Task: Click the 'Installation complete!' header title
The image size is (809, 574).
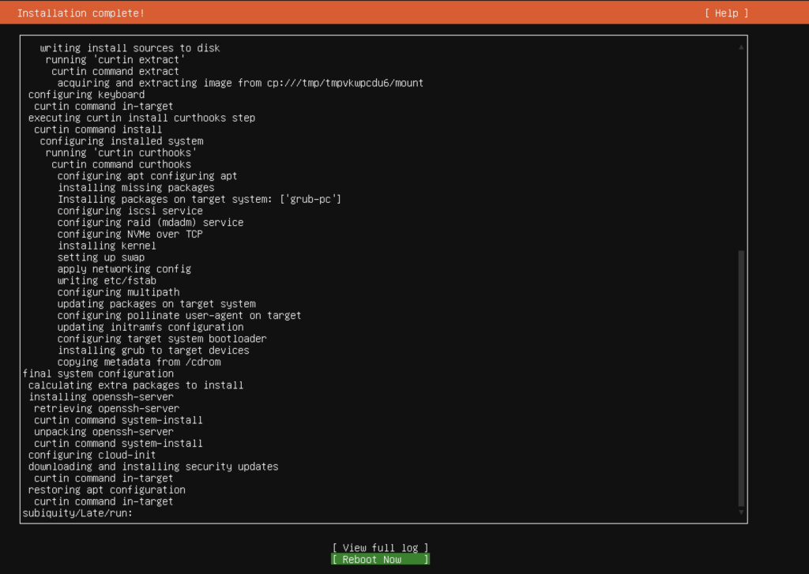Action: (81, 13)
